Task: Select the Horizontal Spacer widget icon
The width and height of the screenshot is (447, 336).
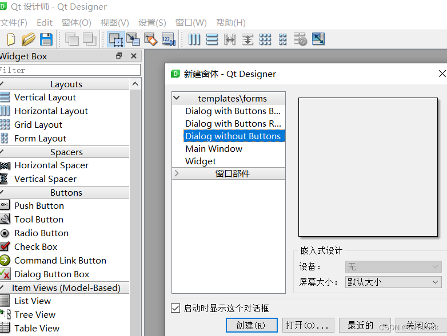Action: [5, 165]
